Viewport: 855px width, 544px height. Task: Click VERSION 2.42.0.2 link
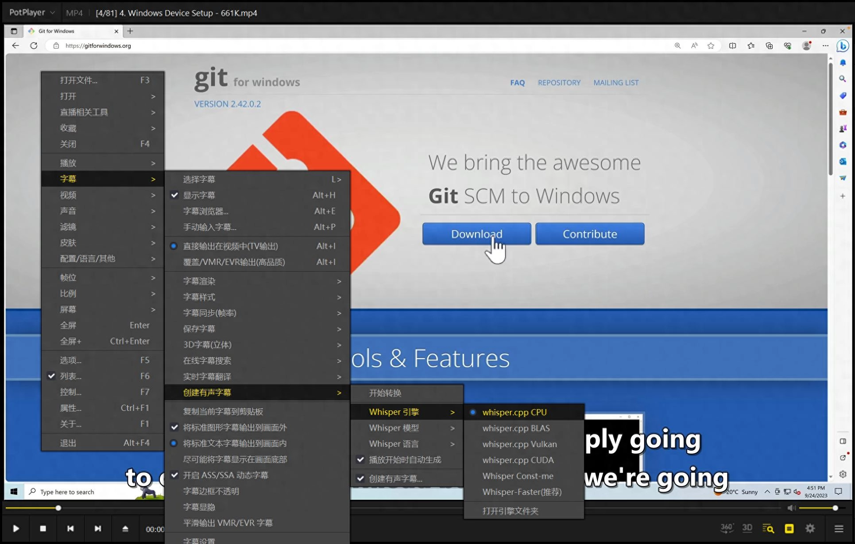(x=228, y=104)
